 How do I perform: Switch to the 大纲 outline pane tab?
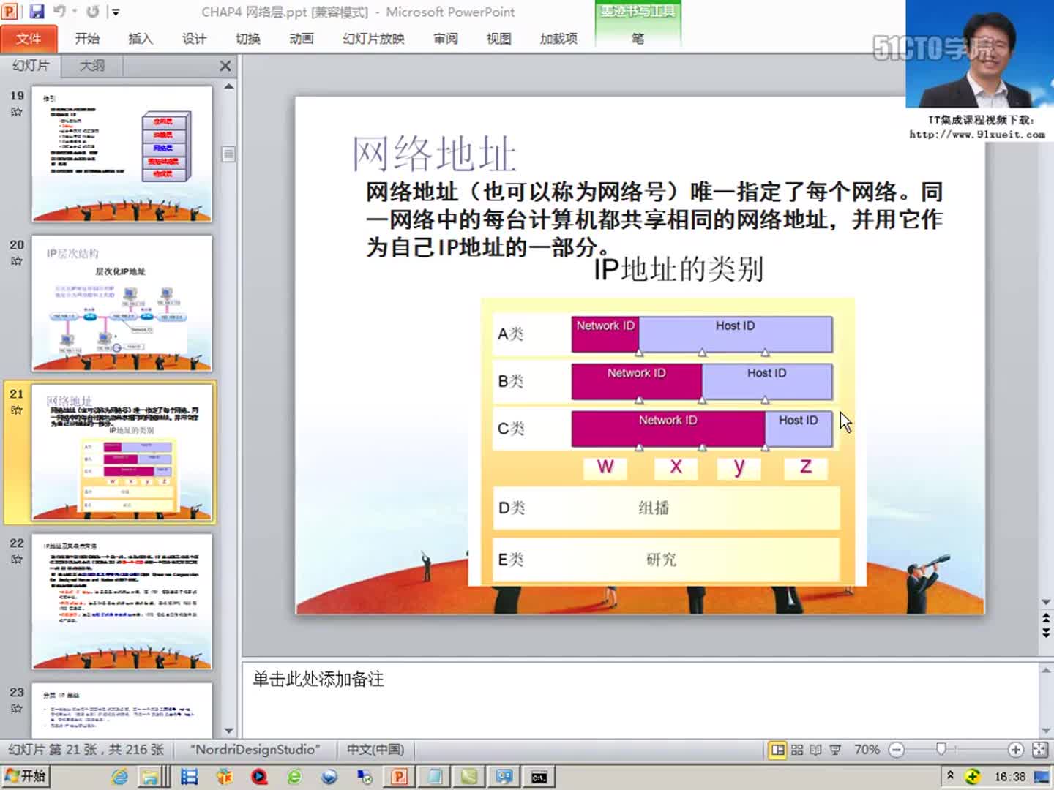[91, 66]
